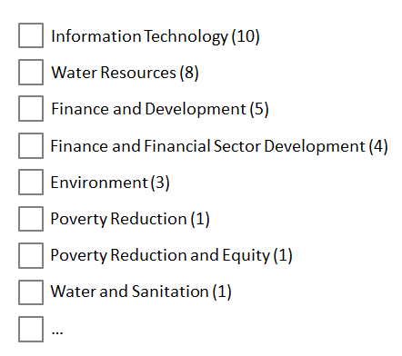Screen dimensions: 402x356
Task: Select the Finance and Financial Sector Development checkbox
Action: pos(31,145)
